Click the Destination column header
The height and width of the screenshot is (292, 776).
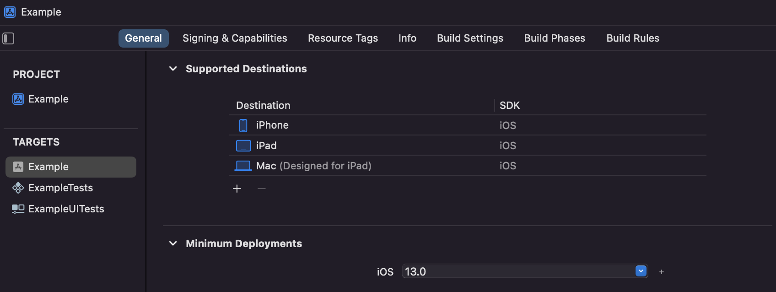(x=264, y=106)
